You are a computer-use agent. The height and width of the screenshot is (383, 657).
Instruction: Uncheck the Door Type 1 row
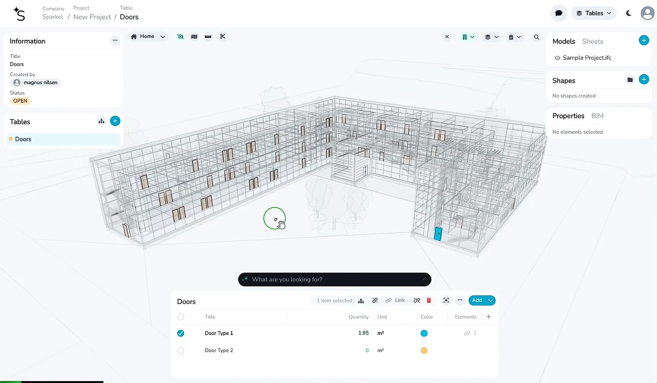pos(181,333)
